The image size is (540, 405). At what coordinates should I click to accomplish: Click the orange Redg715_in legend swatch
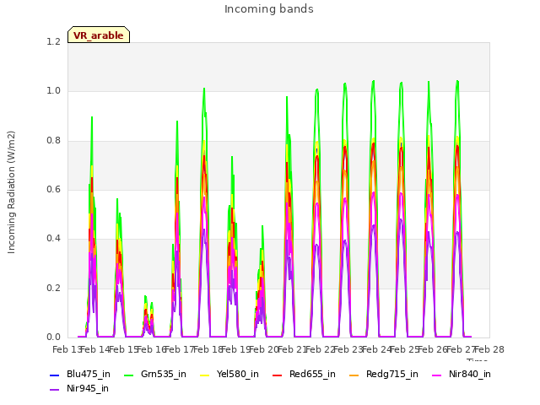click(354, 375)
